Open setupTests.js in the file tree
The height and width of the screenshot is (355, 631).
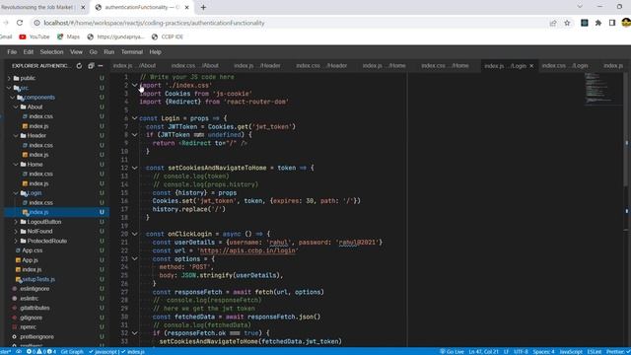pos(38,279)
